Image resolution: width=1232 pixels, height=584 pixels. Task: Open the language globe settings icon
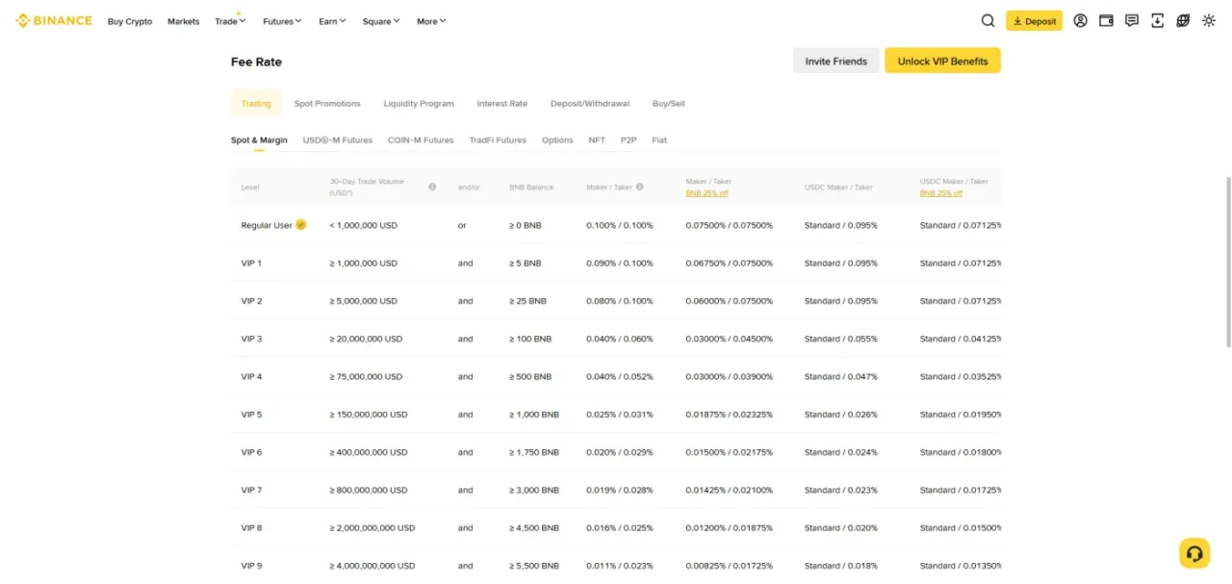[1183, 21]
